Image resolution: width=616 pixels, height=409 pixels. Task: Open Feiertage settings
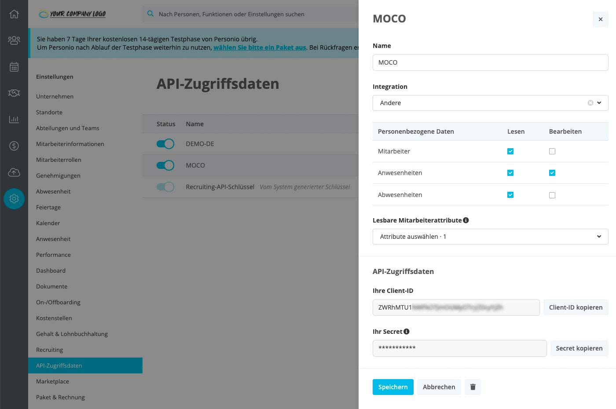48,207
